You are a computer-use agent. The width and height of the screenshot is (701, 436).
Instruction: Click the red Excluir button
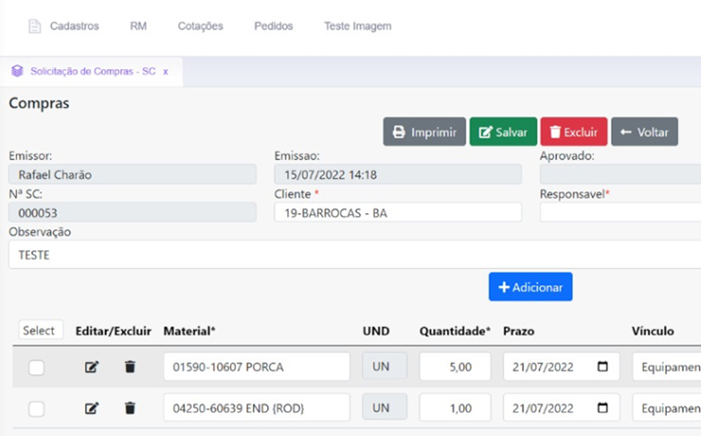[x=573, y=132]
